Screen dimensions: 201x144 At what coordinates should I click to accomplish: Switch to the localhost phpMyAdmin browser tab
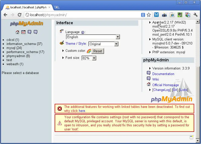pyautogui.click(x=27, y=7)
